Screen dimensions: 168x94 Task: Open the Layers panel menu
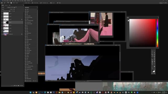pos(23,5)
